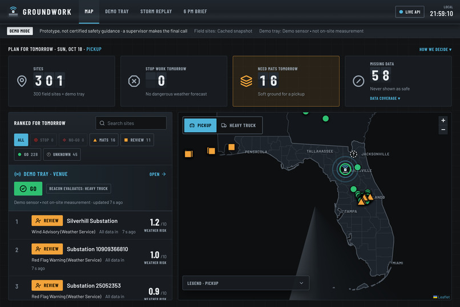Click the Pickup link in plan header

94,49
